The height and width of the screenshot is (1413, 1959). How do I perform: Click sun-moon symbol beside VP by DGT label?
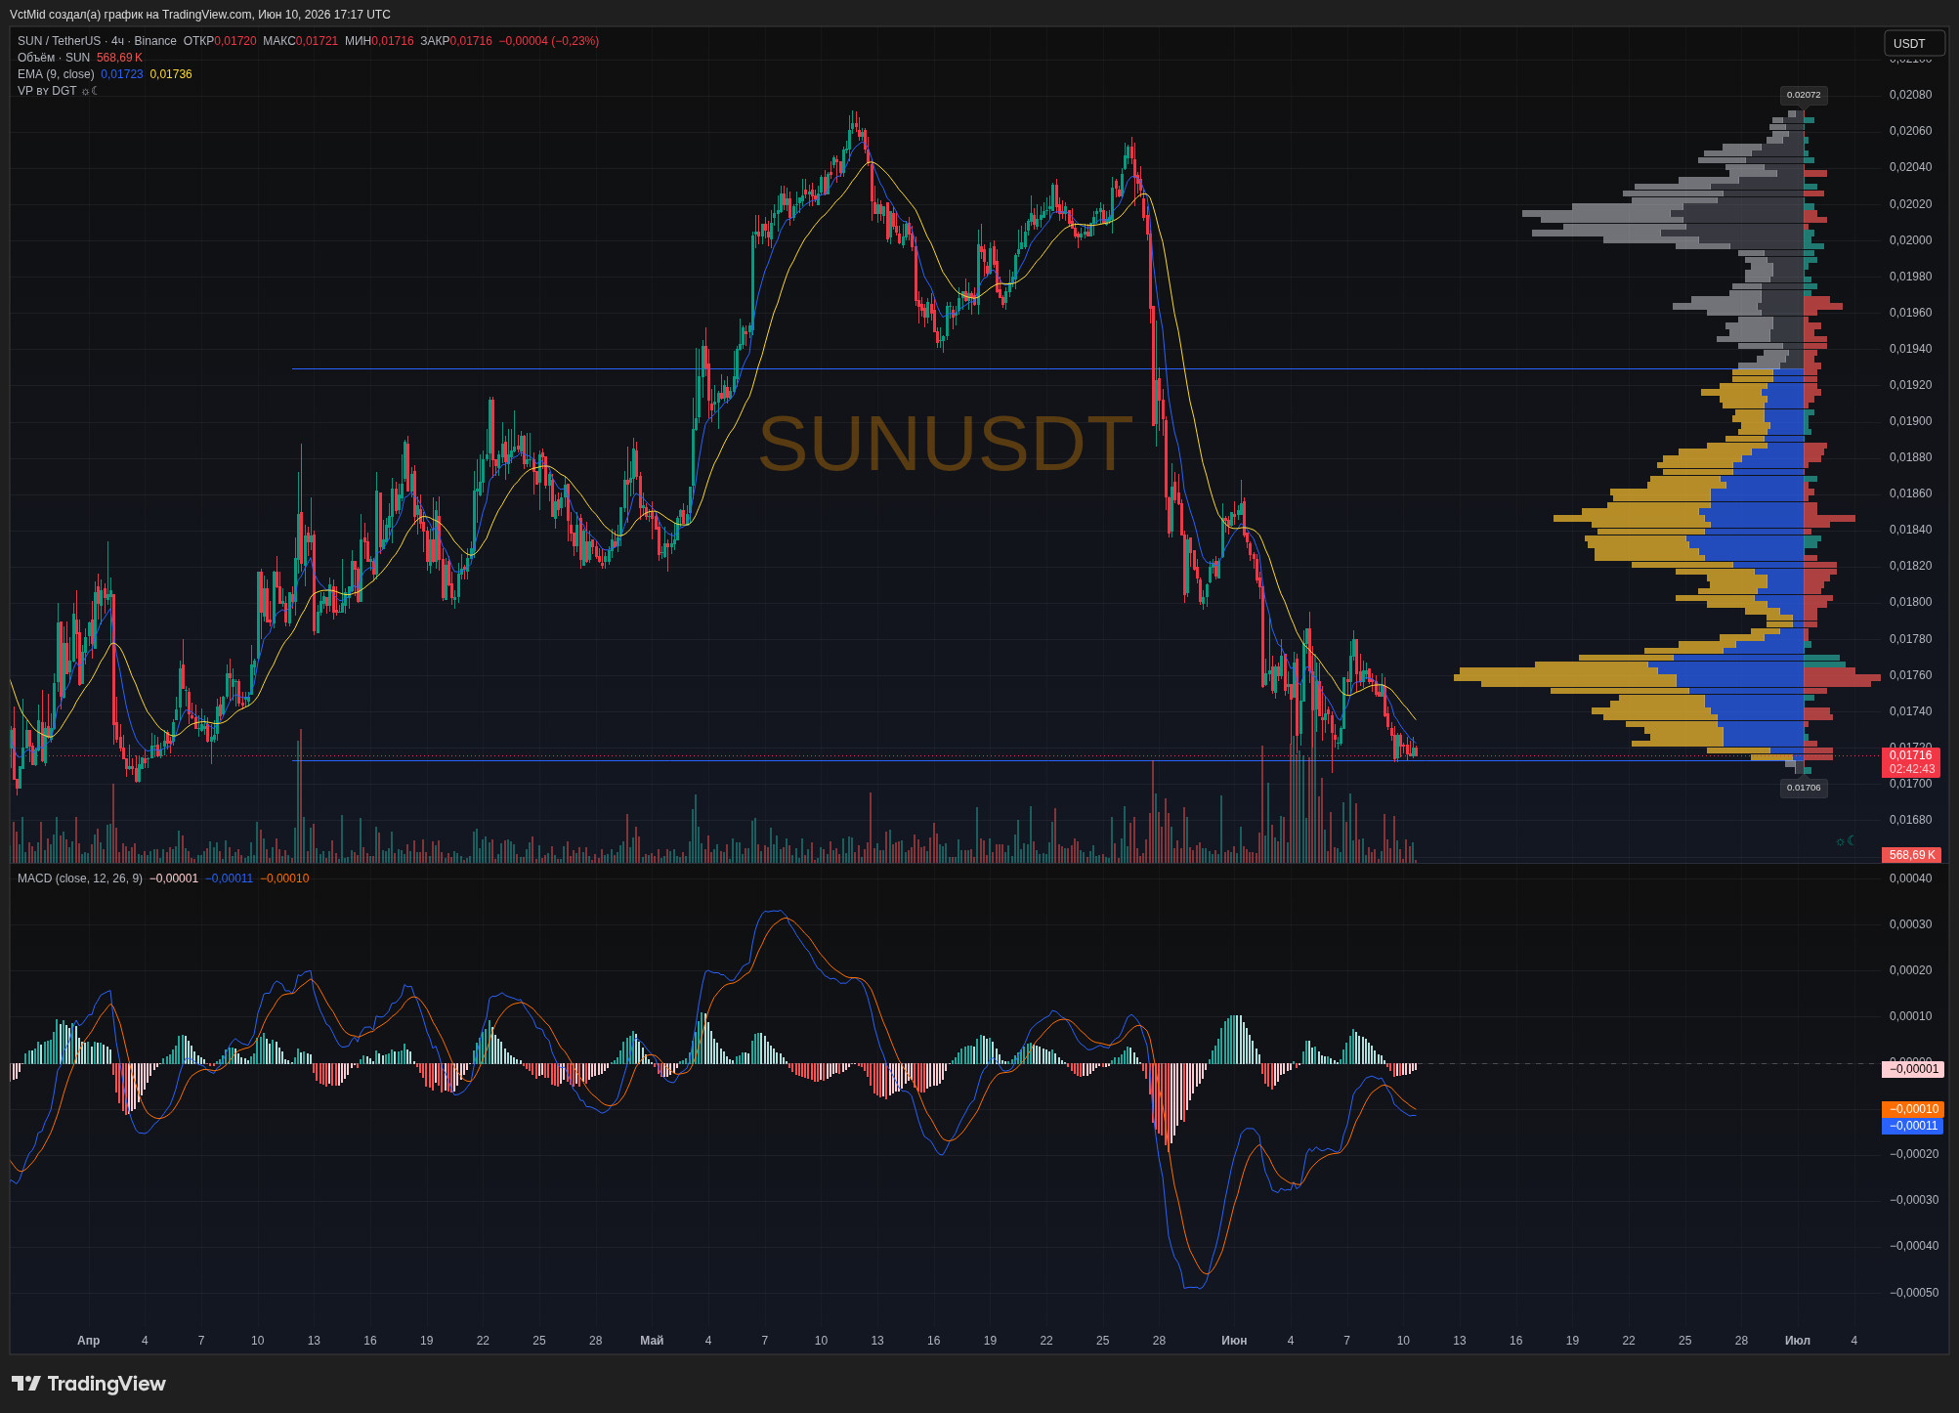90,91
